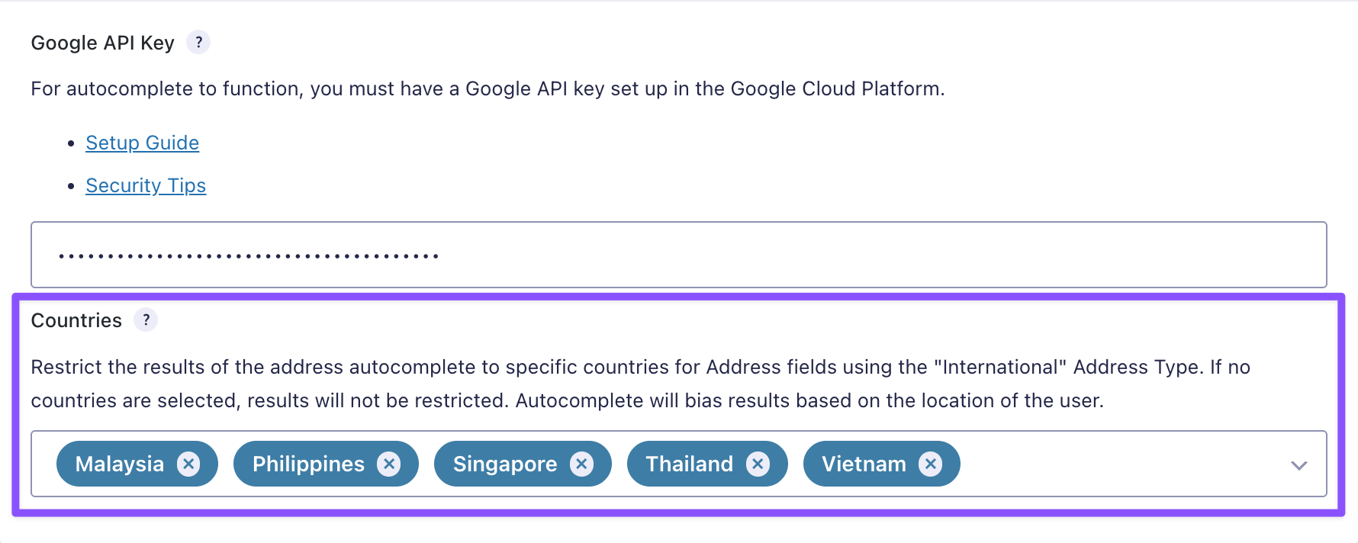Click the "Countries" field label
This screenshot has height=543, width=1358.
tap(76, 320)
